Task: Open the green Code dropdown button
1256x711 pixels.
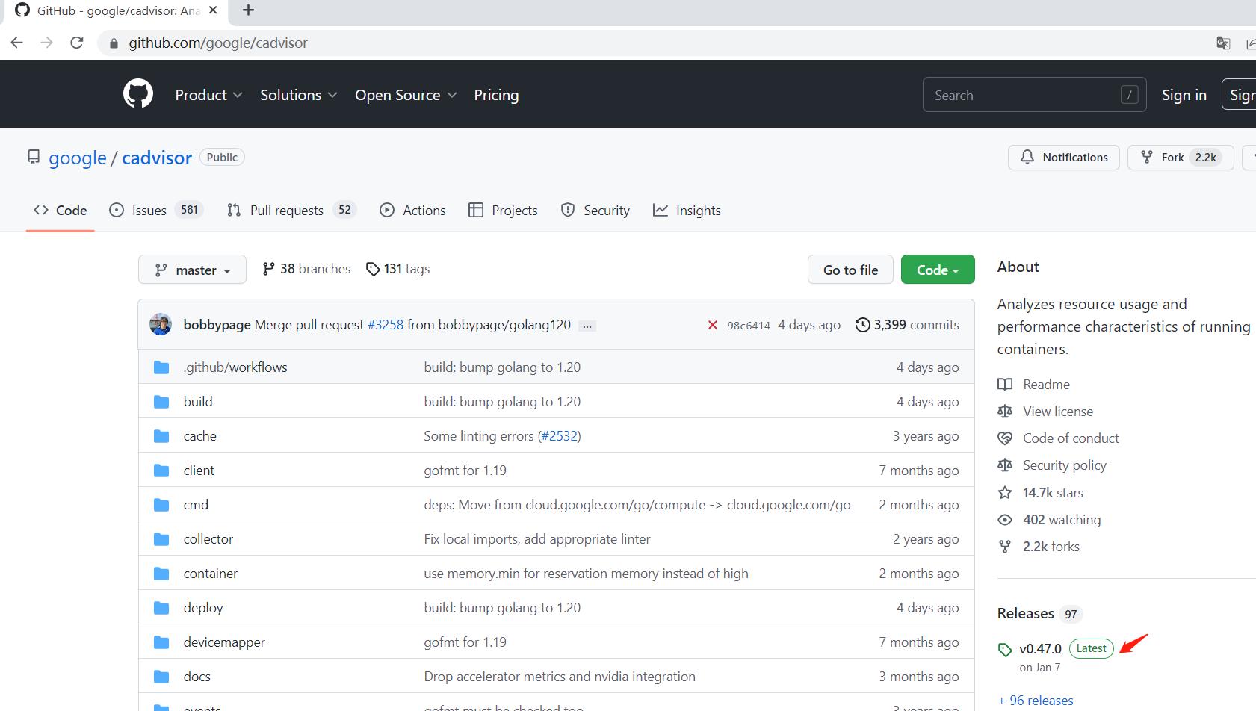Action: pos(938,270)
